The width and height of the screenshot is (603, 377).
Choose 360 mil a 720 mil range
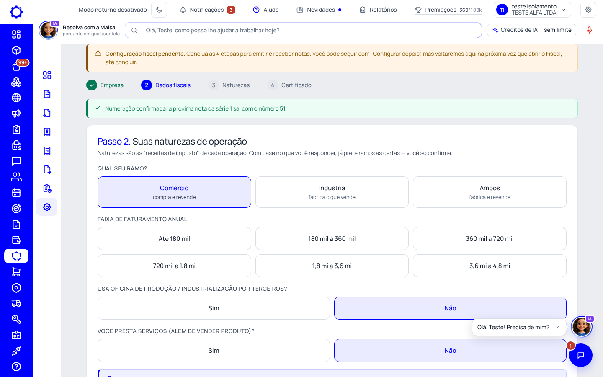tap(490, 238)
